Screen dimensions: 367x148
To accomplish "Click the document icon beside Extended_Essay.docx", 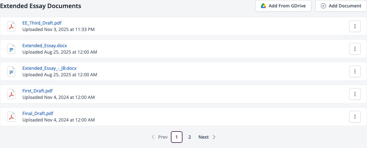I will click(x=11, y=49).
